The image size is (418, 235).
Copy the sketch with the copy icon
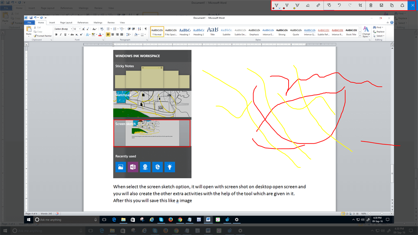[392, 5]
